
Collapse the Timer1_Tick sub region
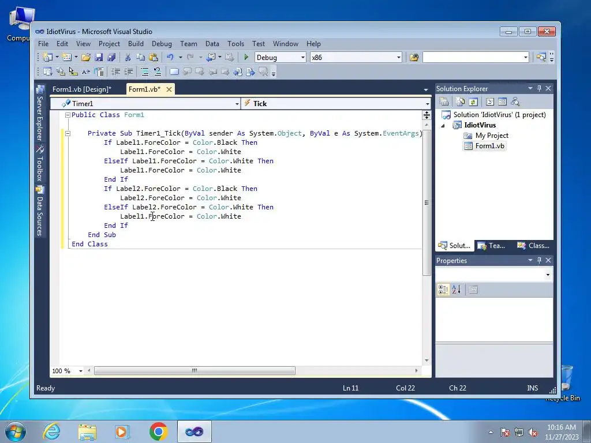(x=68, y=133)
